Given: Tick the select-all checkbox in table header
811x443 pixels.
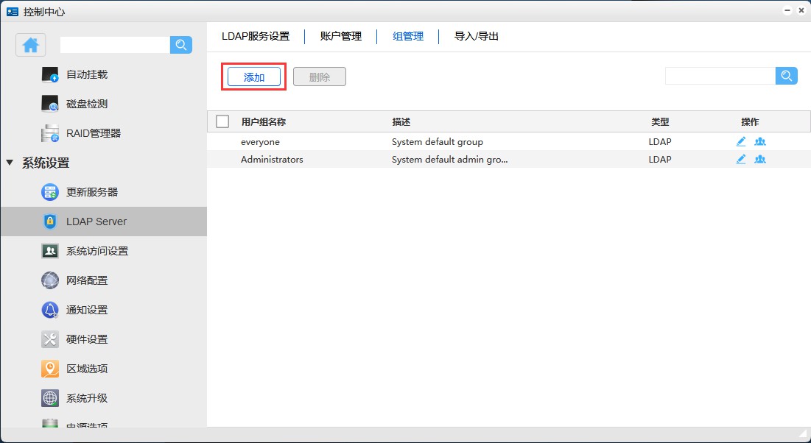Looking at the screenshot, I should click(x=222, y=121).
